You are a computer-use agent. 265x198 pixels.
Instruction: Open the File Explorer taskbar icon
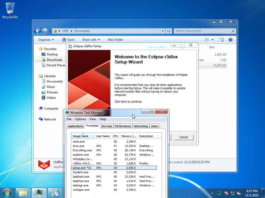click(x=23, y=193)
